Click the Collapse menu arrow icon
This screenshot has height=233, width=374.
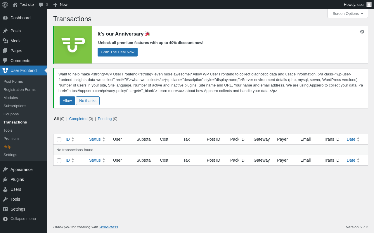coord(5,219)
